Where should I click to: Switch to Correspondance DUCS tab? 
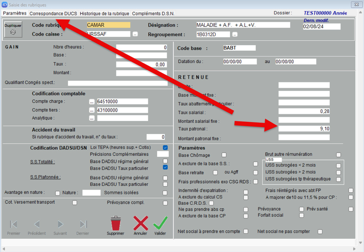(x=53, y=13)
